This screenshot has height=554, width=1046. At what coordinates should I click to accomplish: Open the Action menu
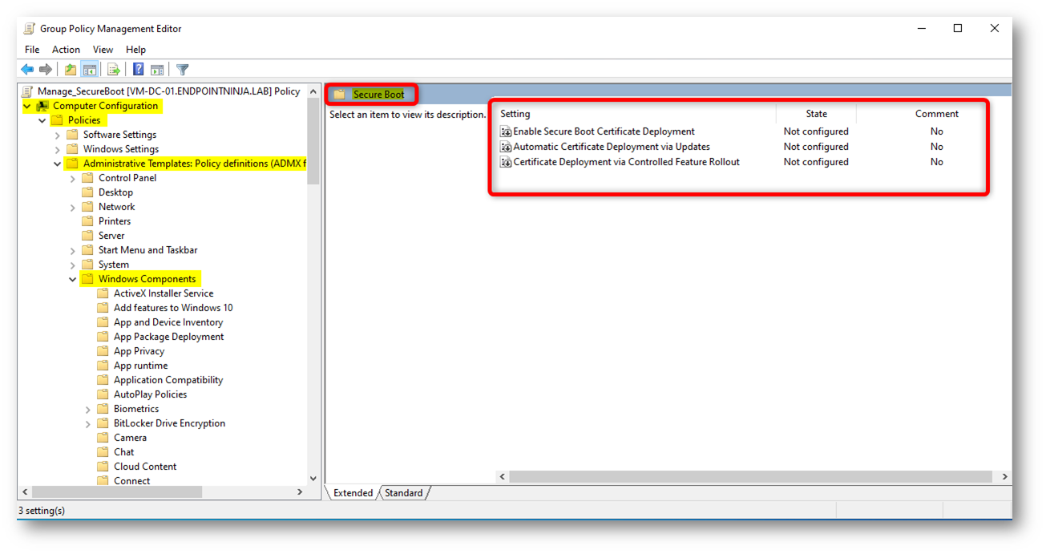tap(66, 50)
